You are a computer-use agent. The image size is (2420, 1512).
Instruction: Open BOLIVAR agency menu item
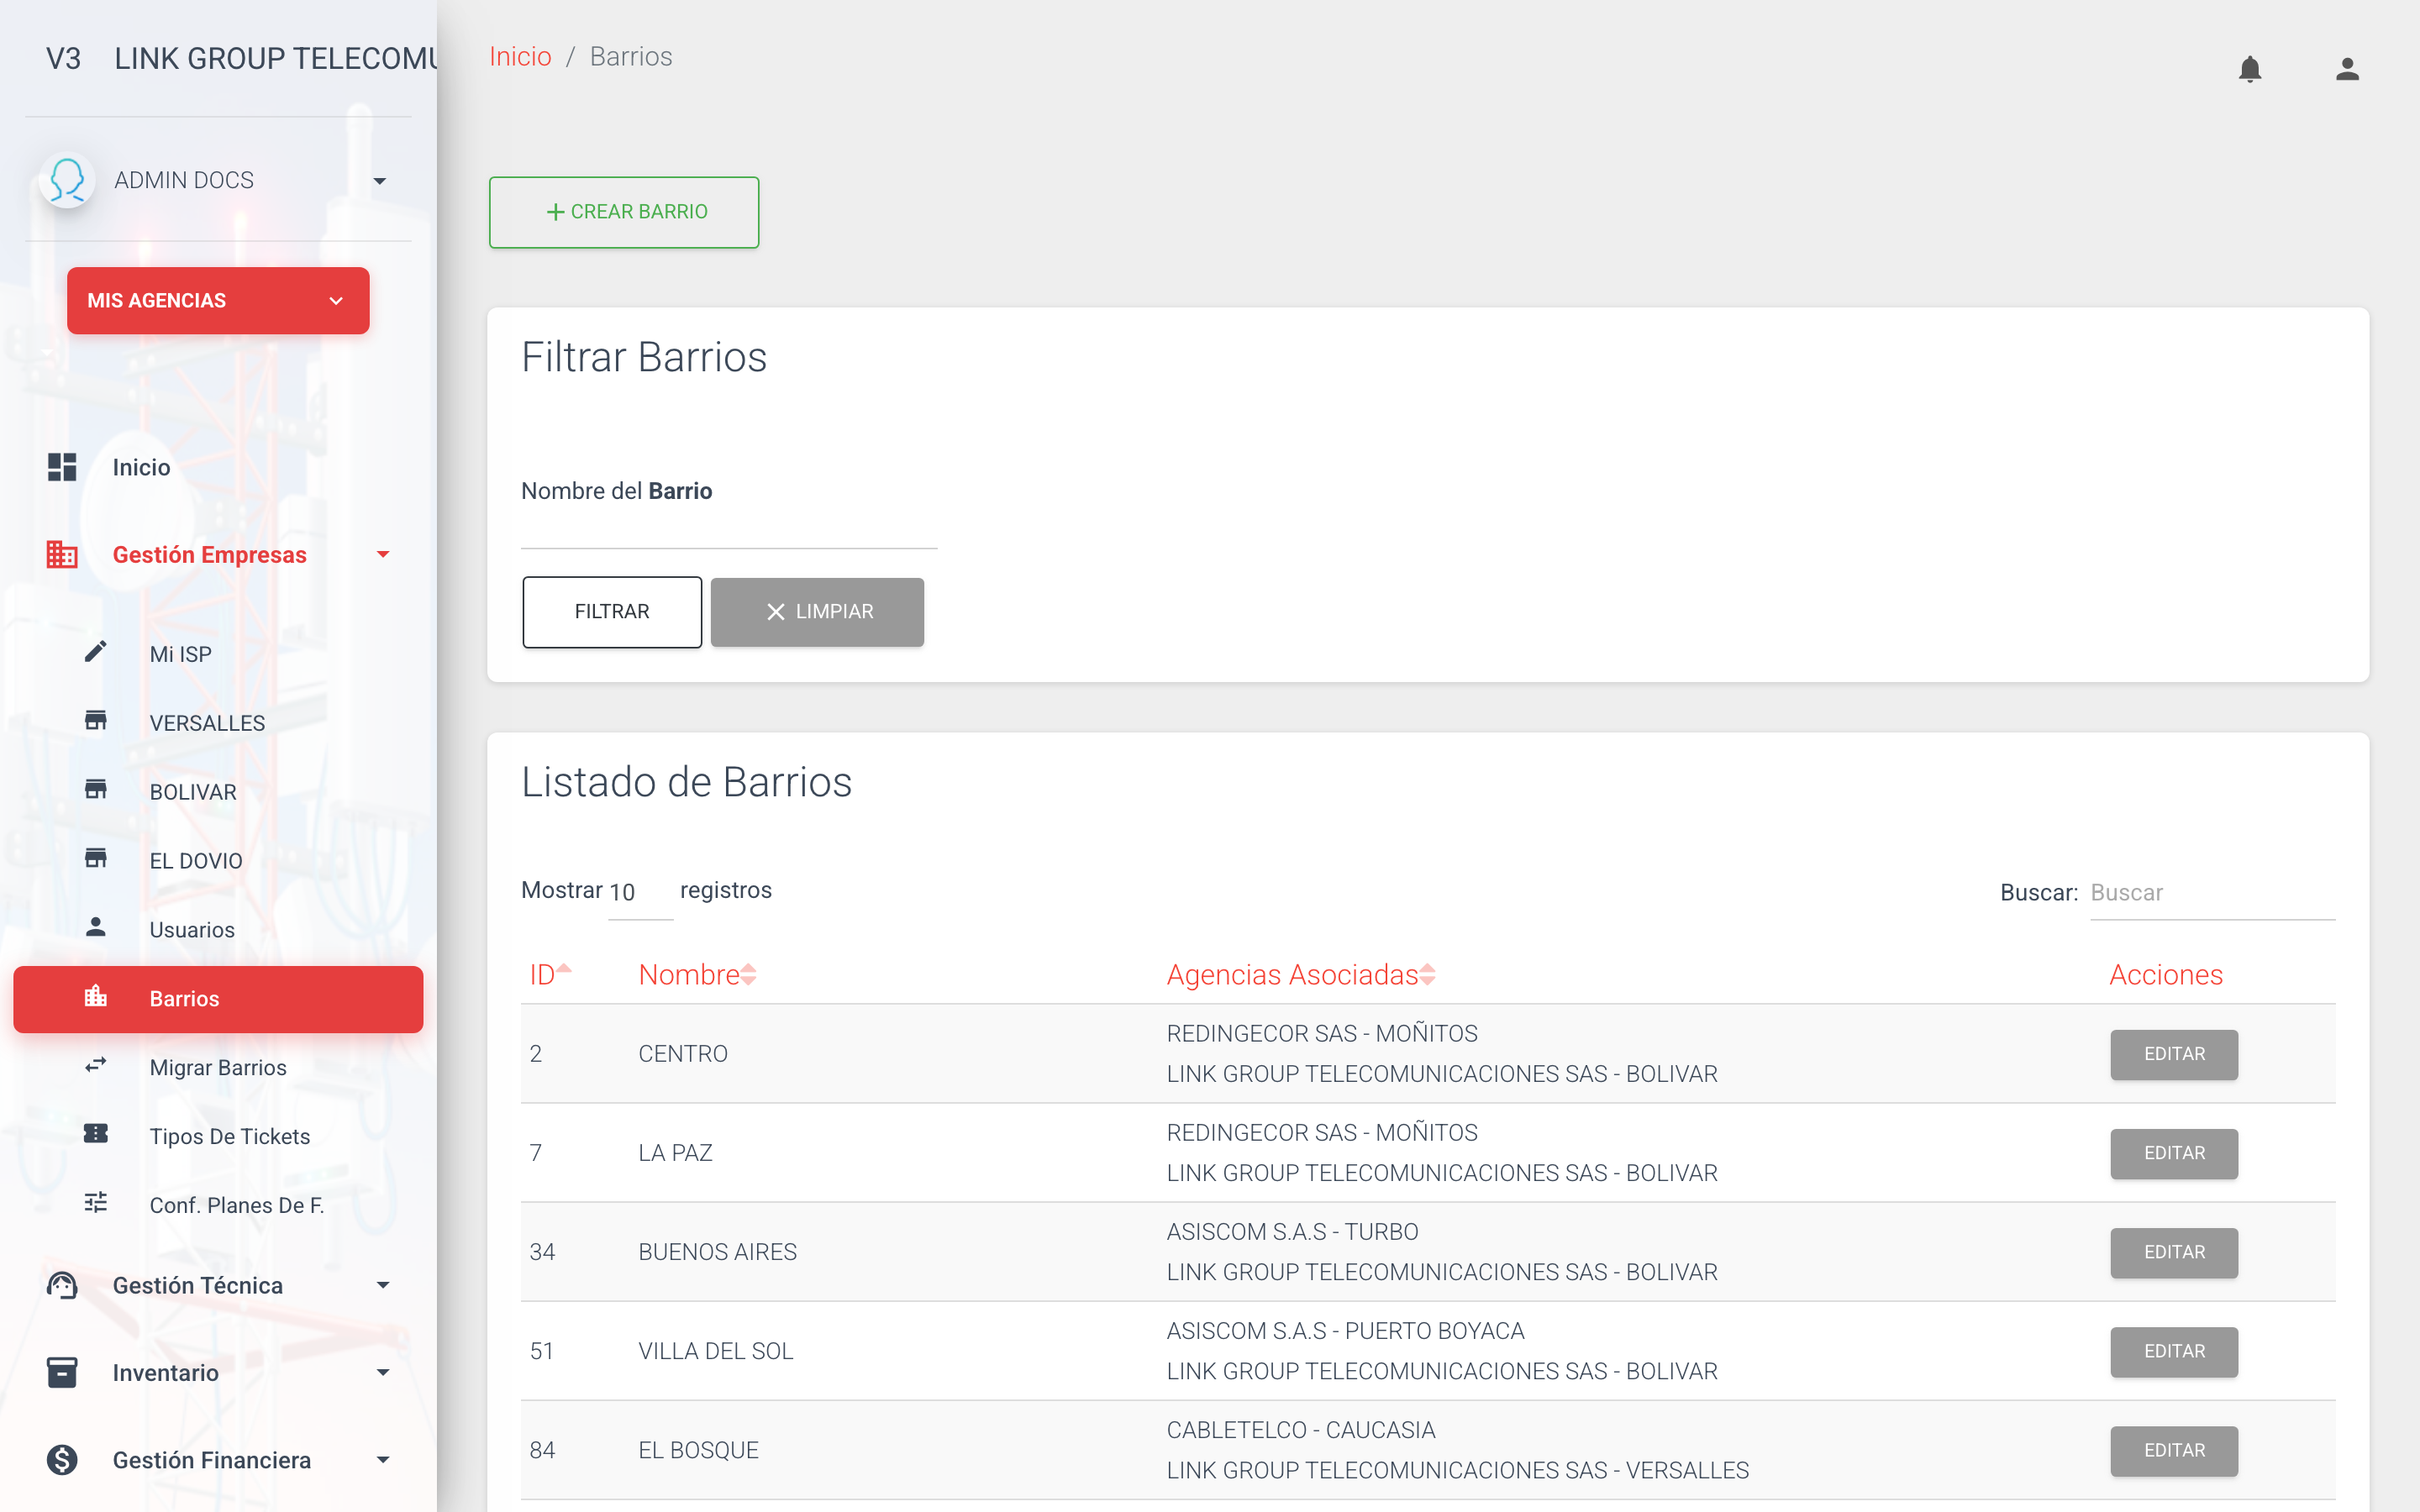(x=218, y=792)
